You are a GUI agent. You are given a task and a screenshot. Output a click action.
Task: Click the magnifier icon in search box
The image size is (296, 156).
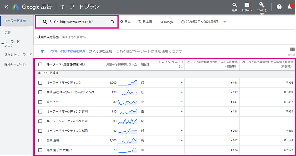[45, 22]
